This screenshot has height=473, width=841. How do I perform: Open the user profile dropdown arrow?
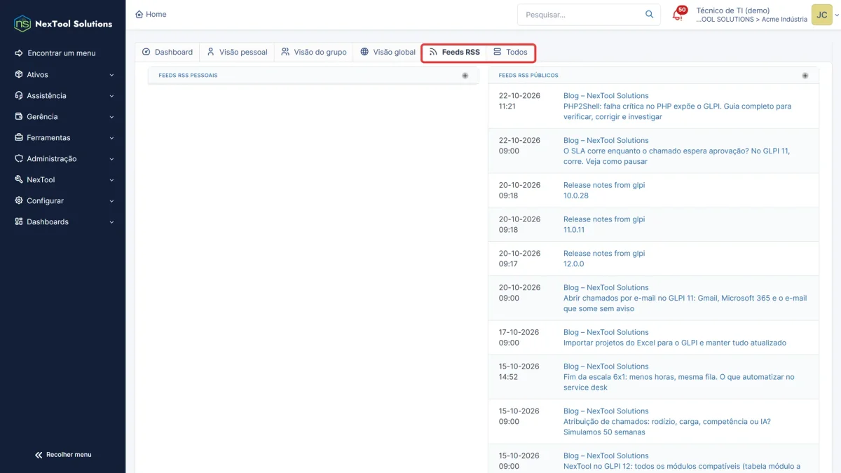point(837,15)
